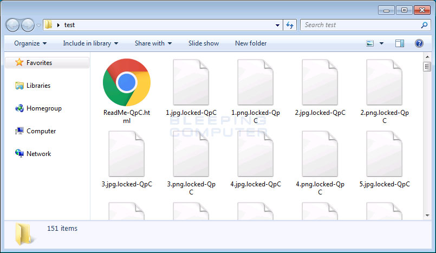The height and width of the screenshot is (253, 436).
Task: Toggle the preview pane icon
Action: point(400,43)
